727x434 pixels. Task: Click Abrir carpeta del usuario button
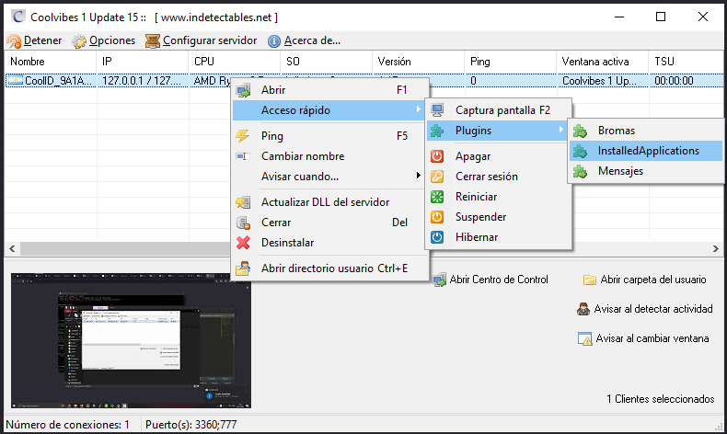[x=644, y=280]
